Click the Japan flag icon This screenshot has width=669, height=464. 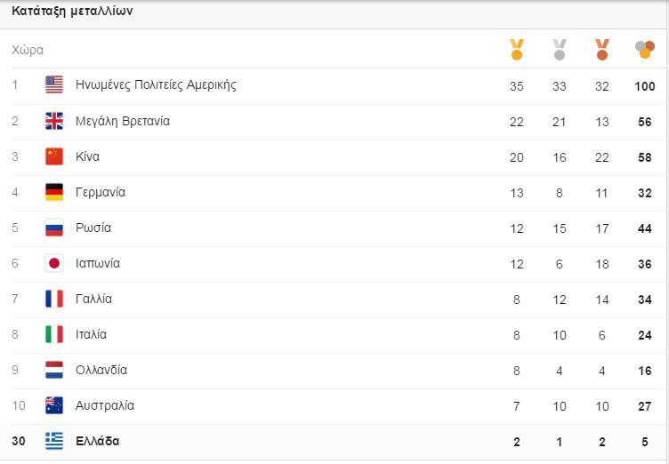[54, 263]
